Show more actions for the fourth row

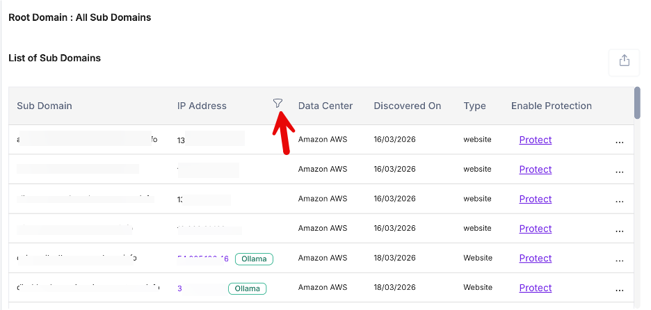pyautogui.click(x=619, y=231)
